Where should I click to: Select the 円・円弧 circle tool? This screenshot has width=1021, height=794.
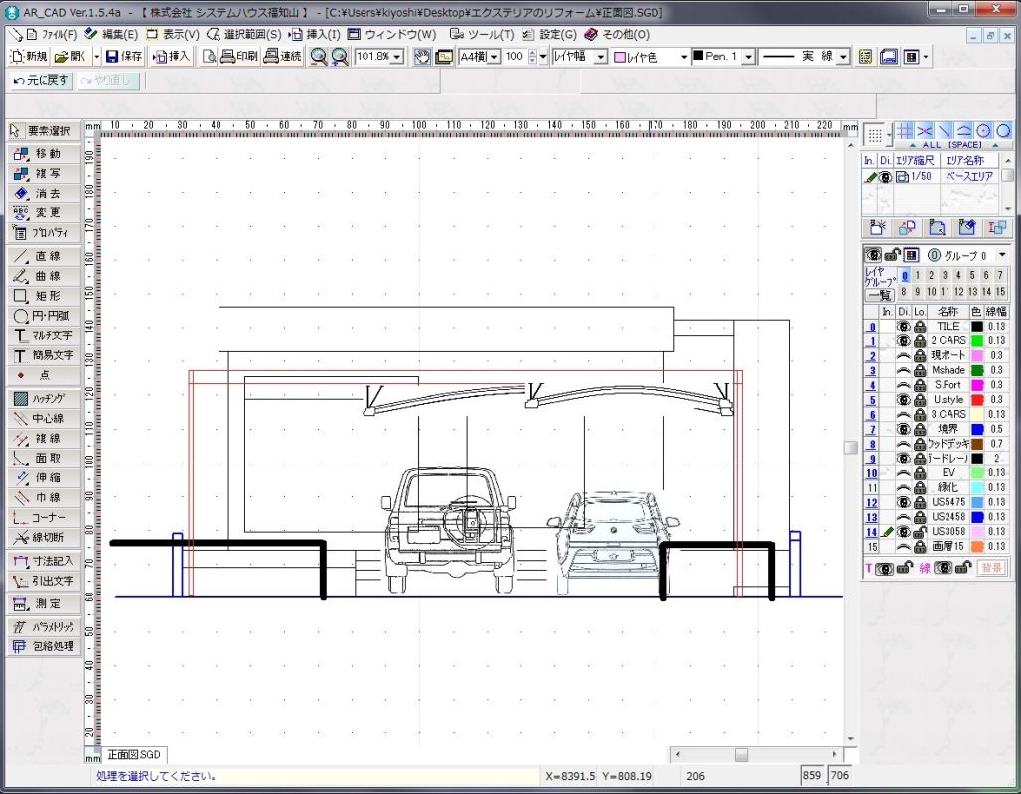coord(44,316)
